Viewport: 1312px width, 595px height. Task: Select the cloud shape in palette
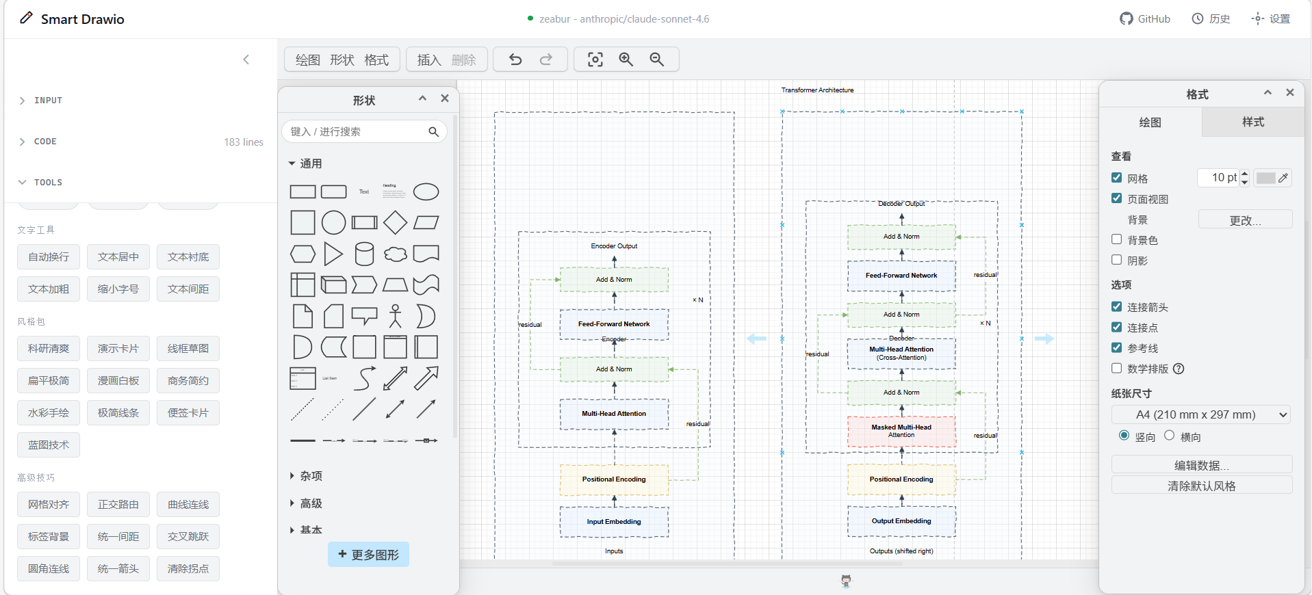395,254
